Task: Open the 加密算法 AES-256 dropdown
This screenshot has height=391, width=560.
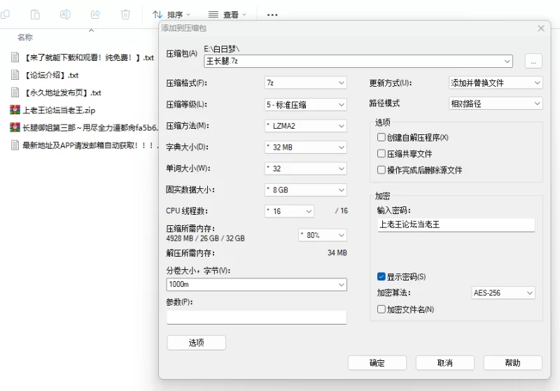Action: coord(503,293)
